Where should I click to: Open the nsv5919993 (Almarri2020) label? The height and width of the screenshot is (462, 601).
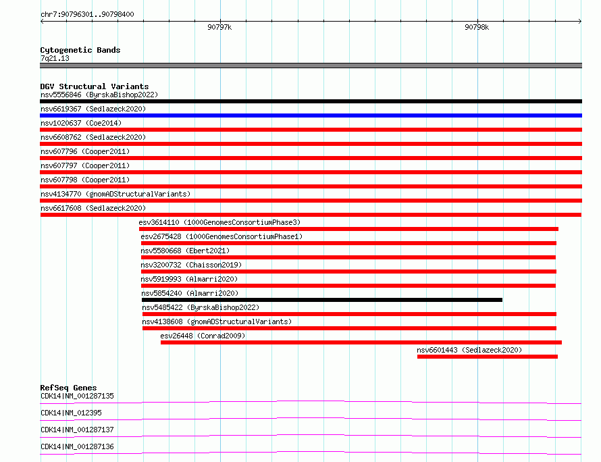coord(189,279)
